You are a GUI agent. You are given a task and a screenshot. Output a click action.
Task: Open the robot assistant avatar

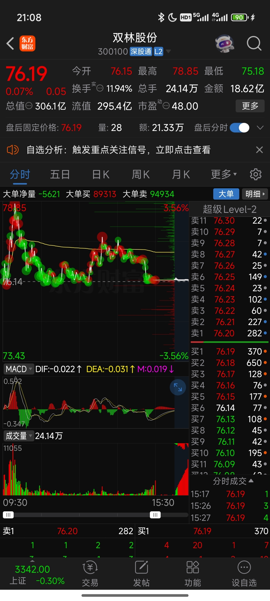click(225, 44)
